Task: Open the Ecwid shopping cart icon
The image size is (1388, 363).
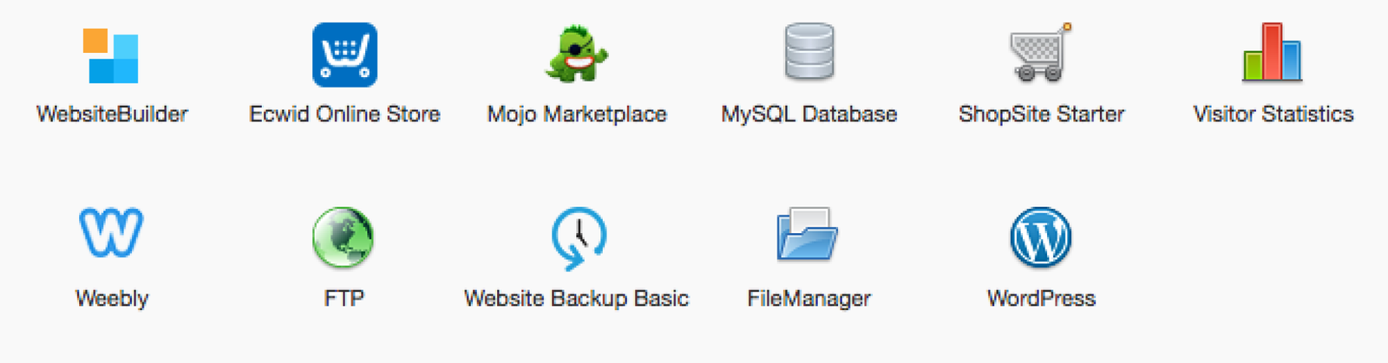Action: coord(344,55)
